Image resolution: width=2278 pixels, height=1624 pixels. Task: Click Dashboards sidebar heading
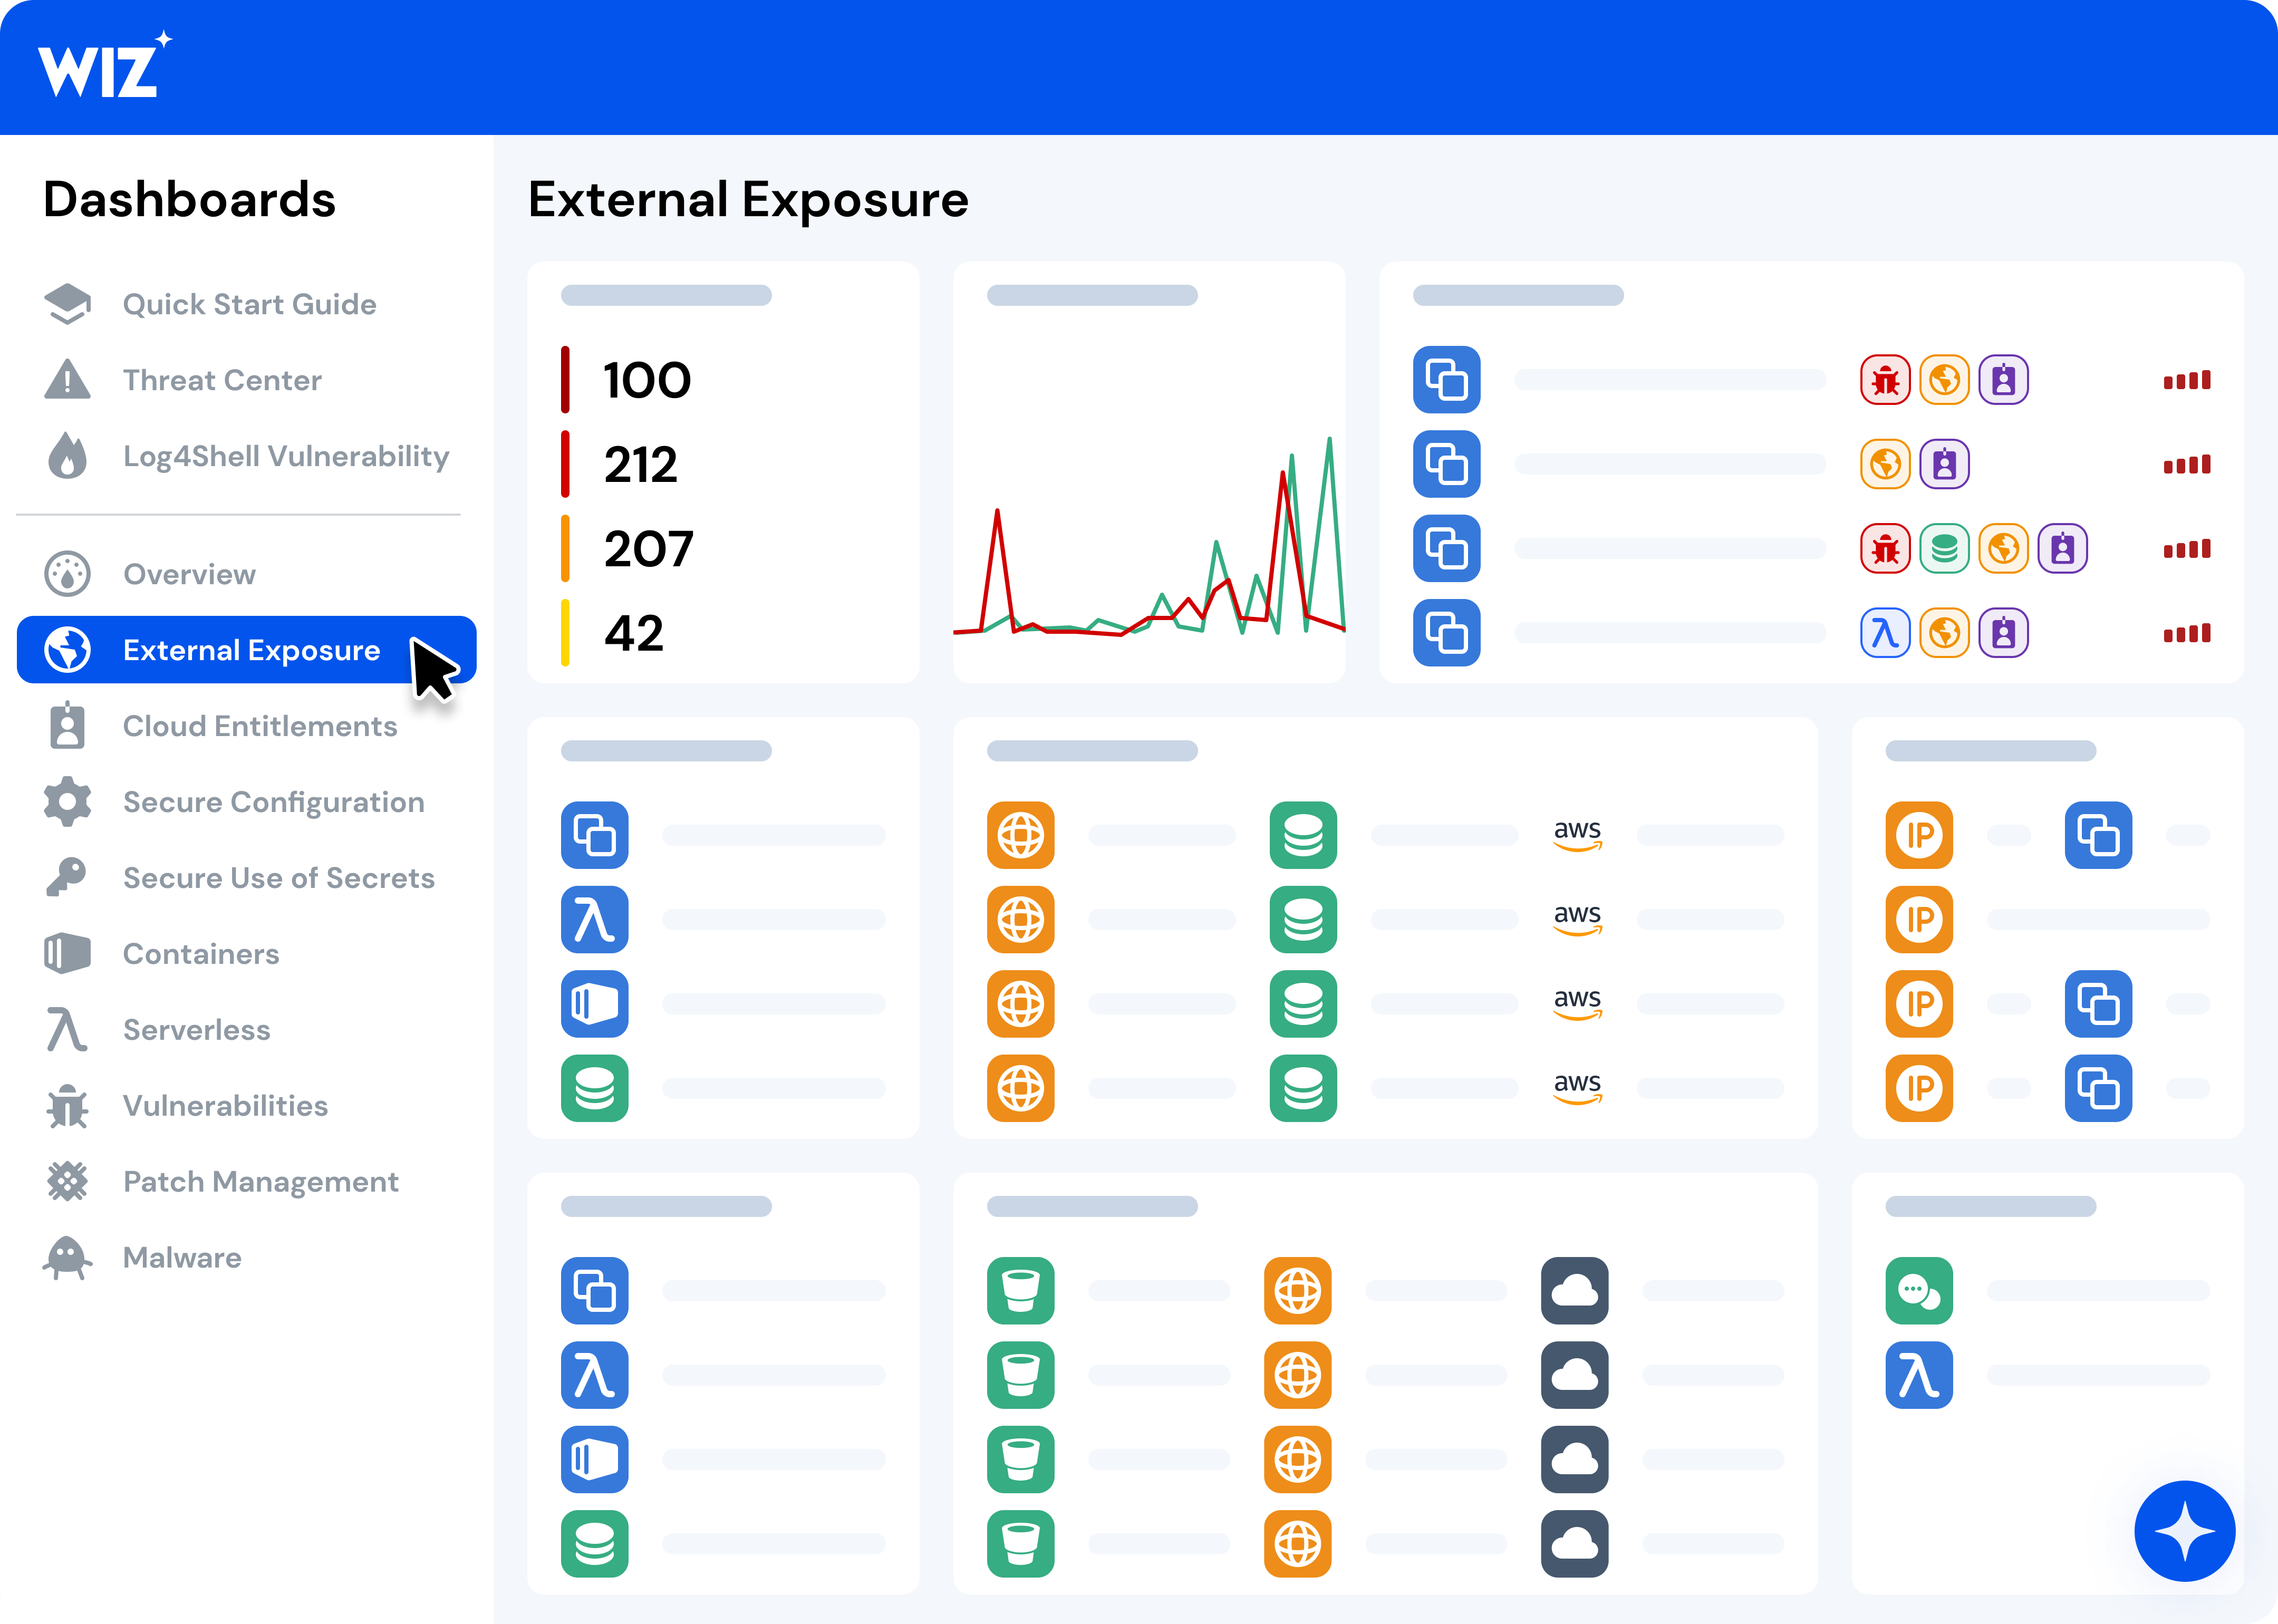click(x=189, y=199)
